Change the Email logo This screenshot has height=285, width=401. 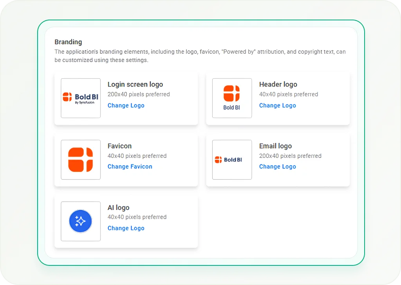coord(278,167)
